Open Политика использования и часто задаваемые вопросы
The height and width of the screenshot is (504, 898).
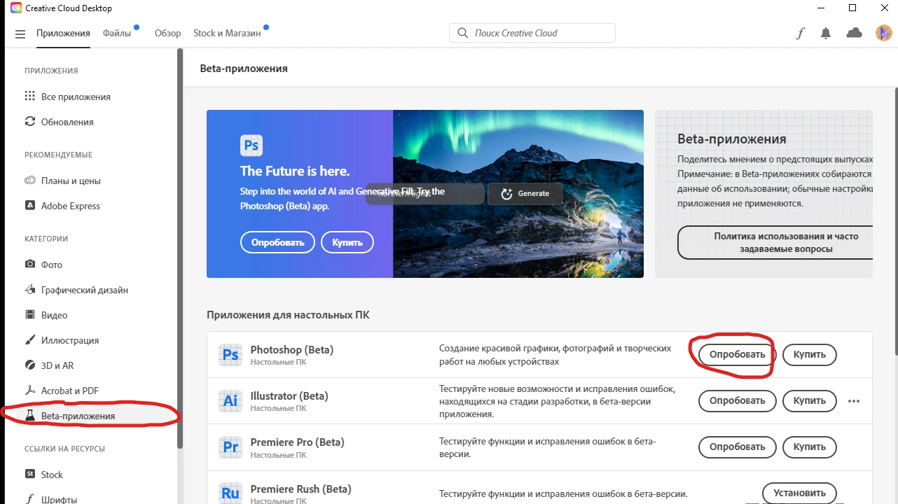coord(775,242)
